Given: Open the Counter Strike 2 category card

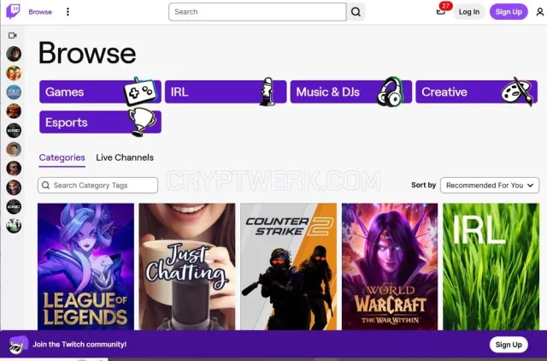Looking at the screenshot, I should click(x=289, y=267).
